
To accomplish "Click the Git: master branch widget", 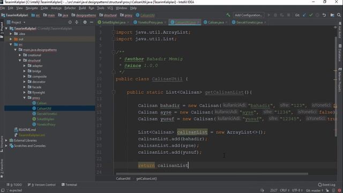I will click(x=315, y=190).
